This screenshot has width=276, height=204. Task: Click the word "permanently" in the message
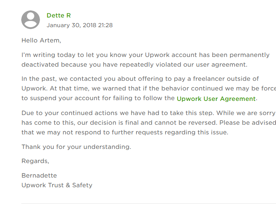250,55
